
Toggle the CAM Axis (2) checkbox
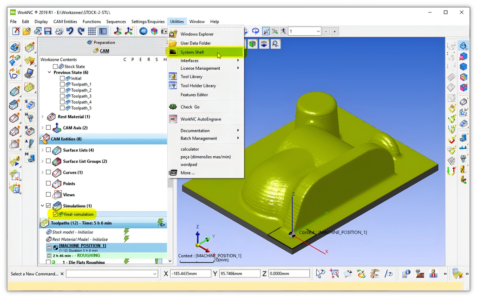[48, 127]
